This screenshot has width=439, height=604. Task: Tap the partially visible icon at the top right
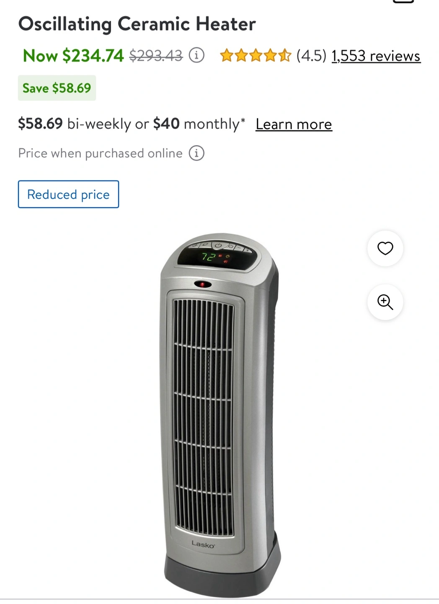(x=403, y=2)
